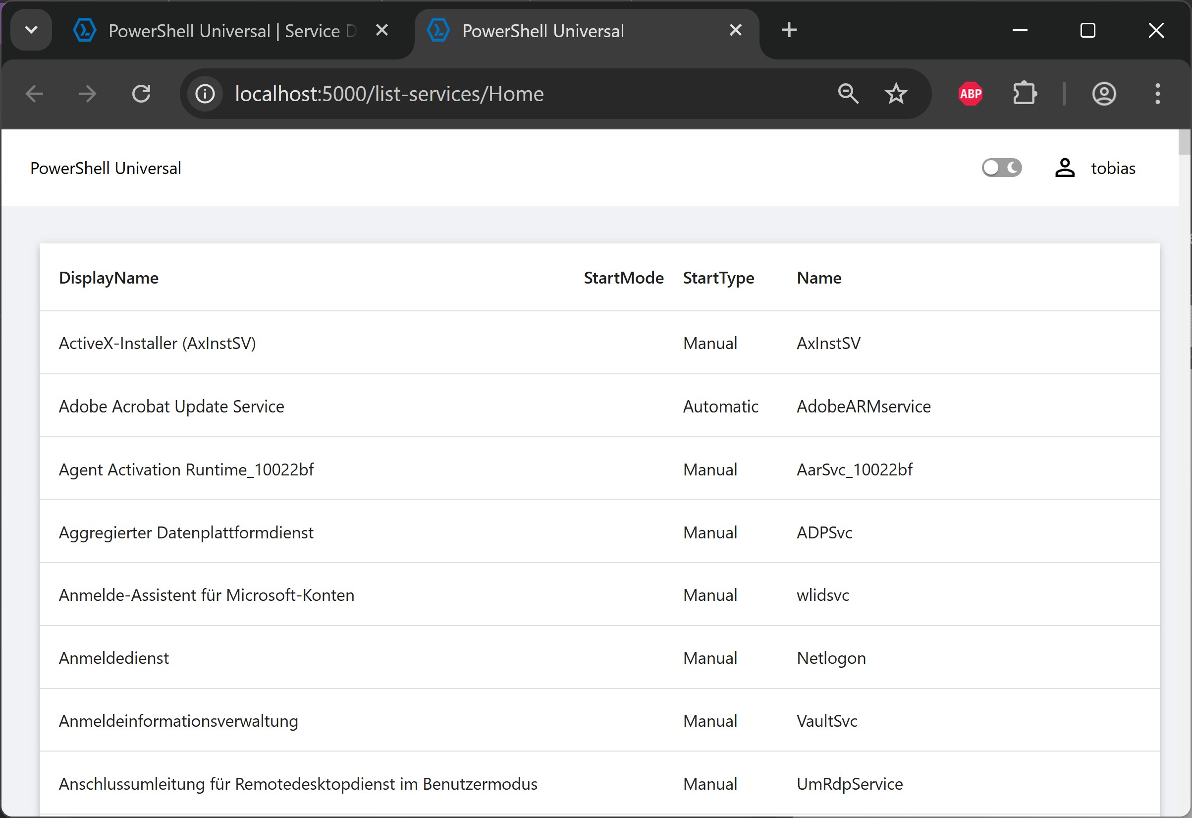Open the Chrome three-dot menu
This screenshot has height=818, width=1192.
click(x=1157, y=94)
